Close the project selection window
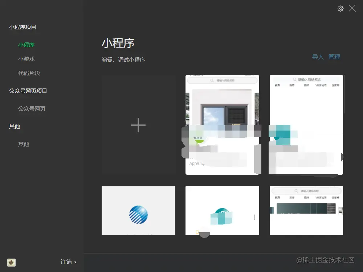 352,9
